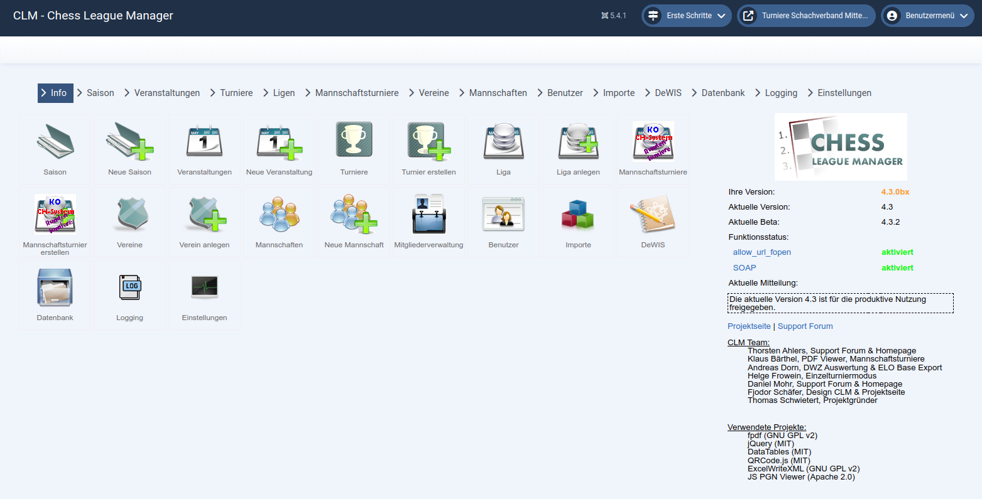The width and height of the screenshot is (982, 499).
Task: Click the Neue Saison icon
Action: coord(130,141)
